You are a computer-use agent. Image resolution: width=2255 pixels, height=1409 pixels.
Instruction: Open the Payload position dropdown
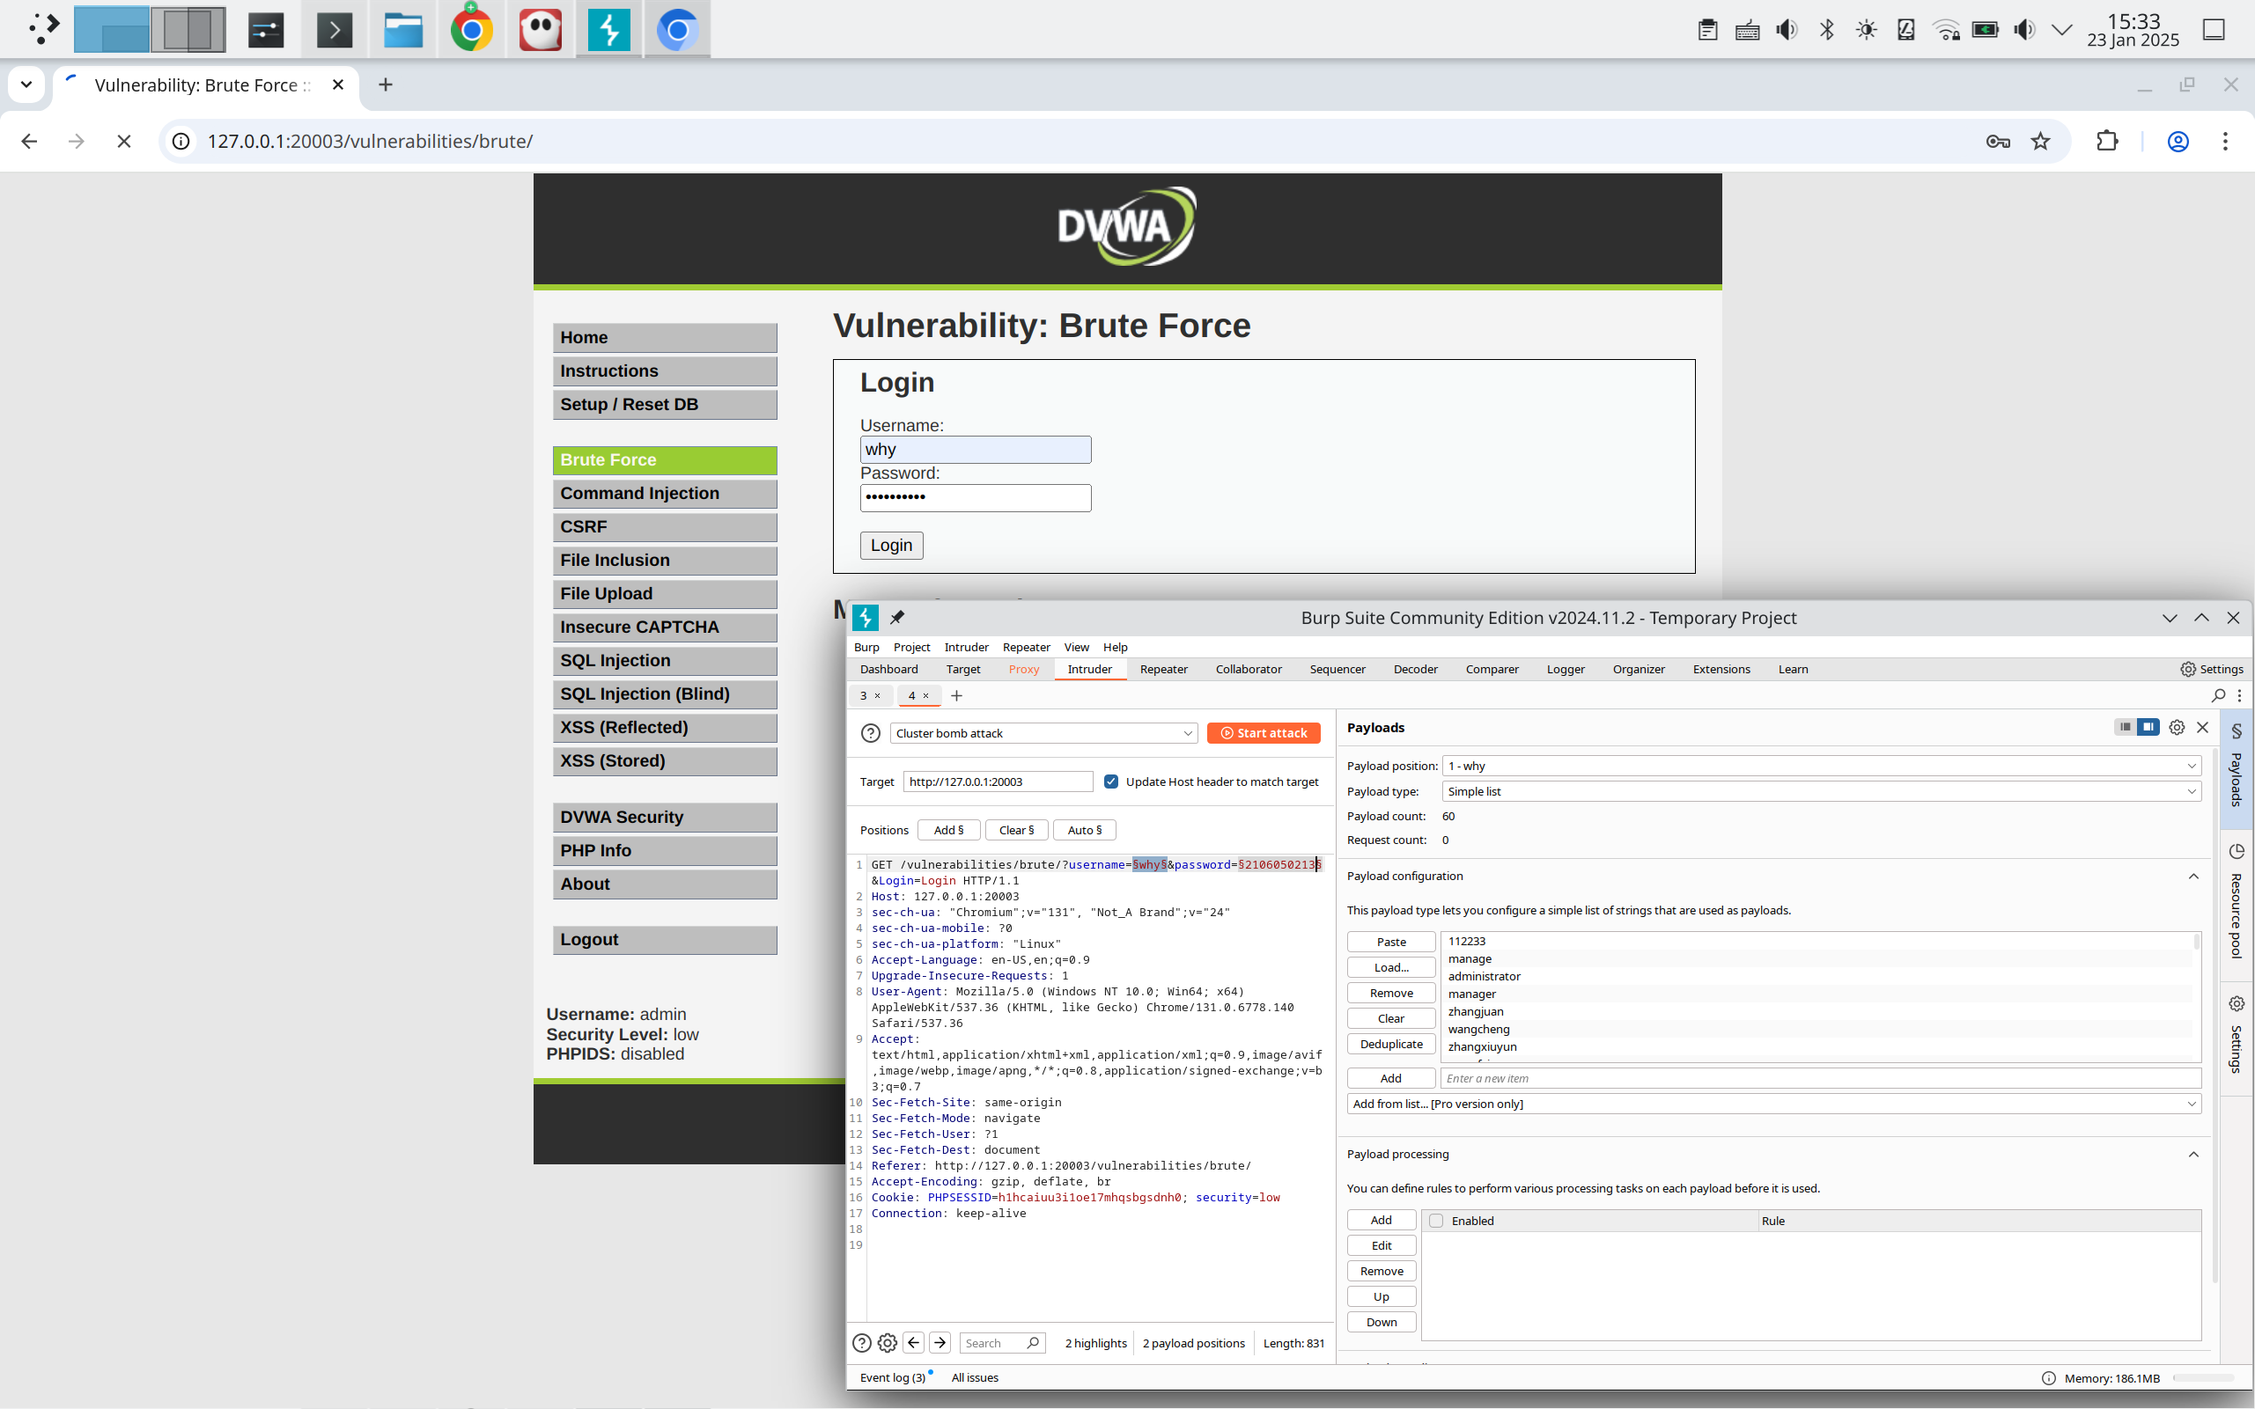[1821, 766]
